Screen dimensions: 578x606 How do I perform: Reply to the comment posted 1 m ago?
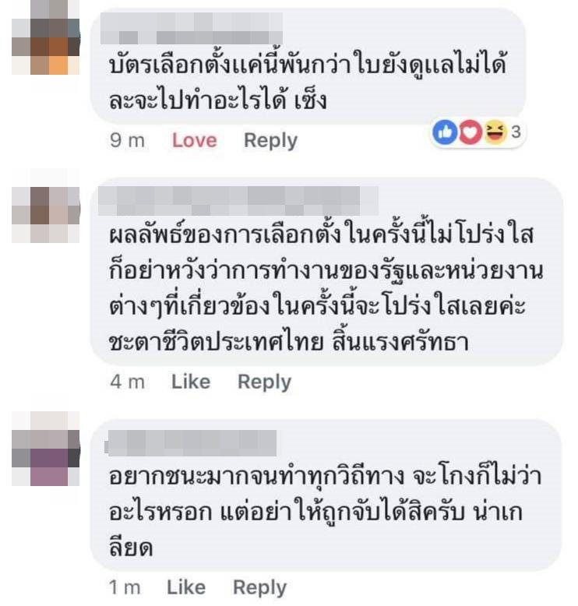(259, 588)
